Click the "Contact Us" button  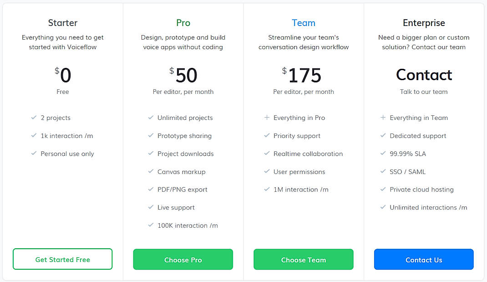click(424, 260)
